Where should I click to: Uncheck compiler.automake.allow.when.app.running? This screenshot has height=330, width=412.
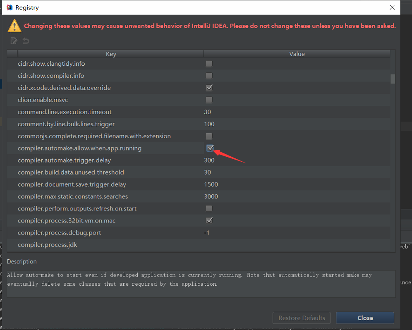coord(210,148)
